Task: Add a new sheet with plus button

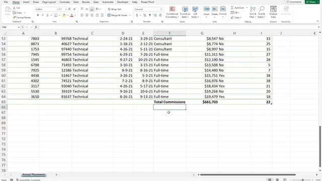Action: 56,175
